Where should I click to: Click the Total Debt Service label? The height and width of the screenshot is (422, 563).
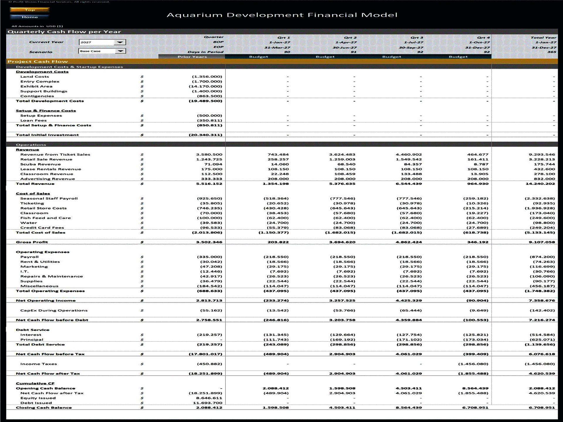click(40, 344)
